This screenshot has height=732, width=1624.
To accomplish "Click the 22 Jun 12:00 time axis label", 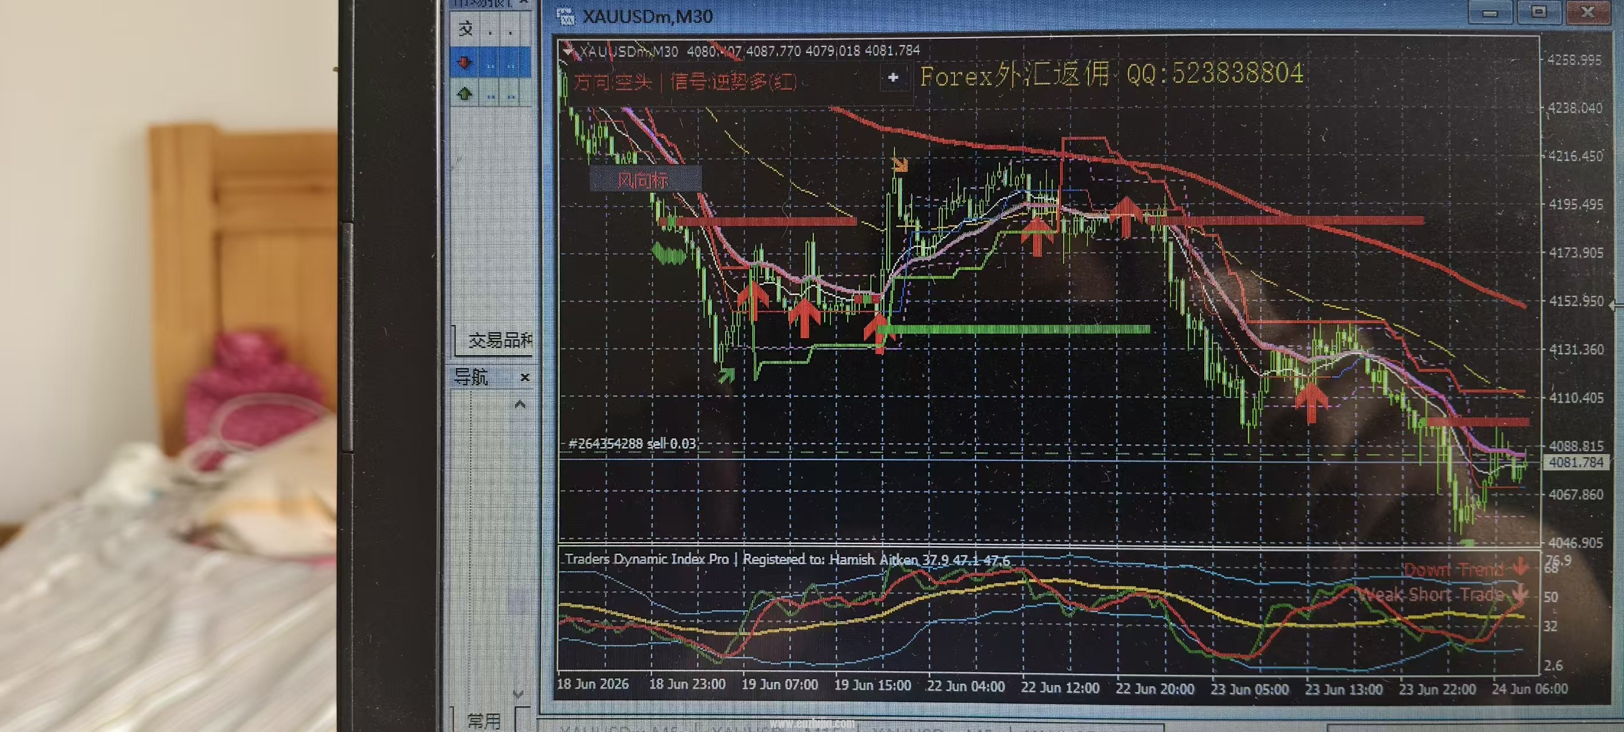I will click(1060, 688).
